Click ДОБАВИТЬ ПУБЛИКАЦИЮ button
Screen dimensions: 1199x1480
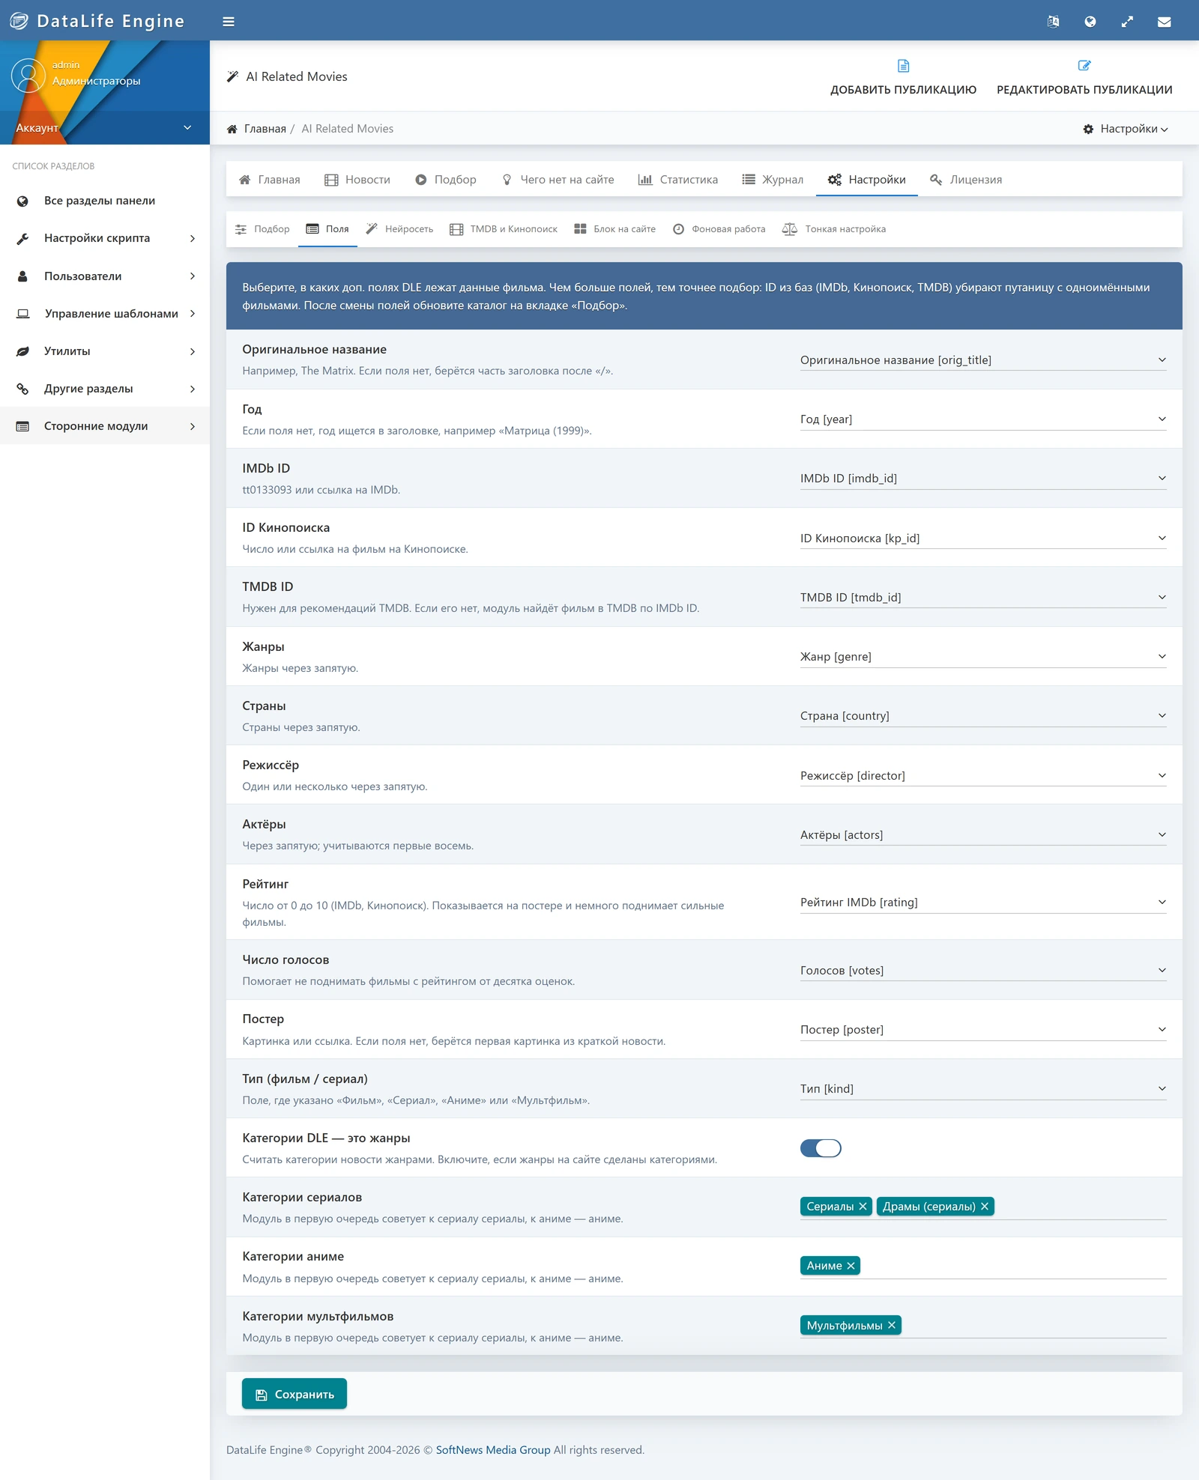click(x=903, y=77)
